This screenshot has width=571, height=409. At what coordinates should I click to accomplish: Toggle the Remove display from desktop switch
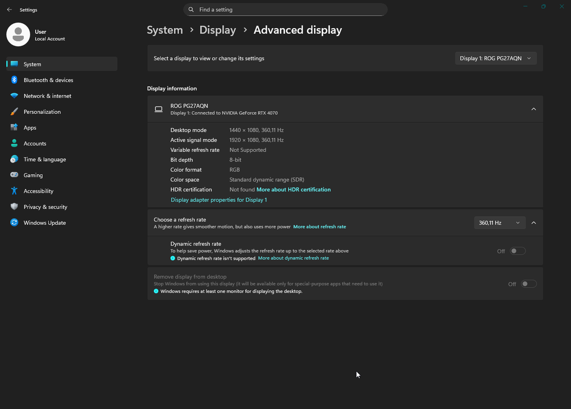pos(529,284)
